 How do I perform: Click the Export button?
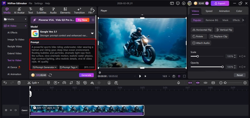(220, 3)
